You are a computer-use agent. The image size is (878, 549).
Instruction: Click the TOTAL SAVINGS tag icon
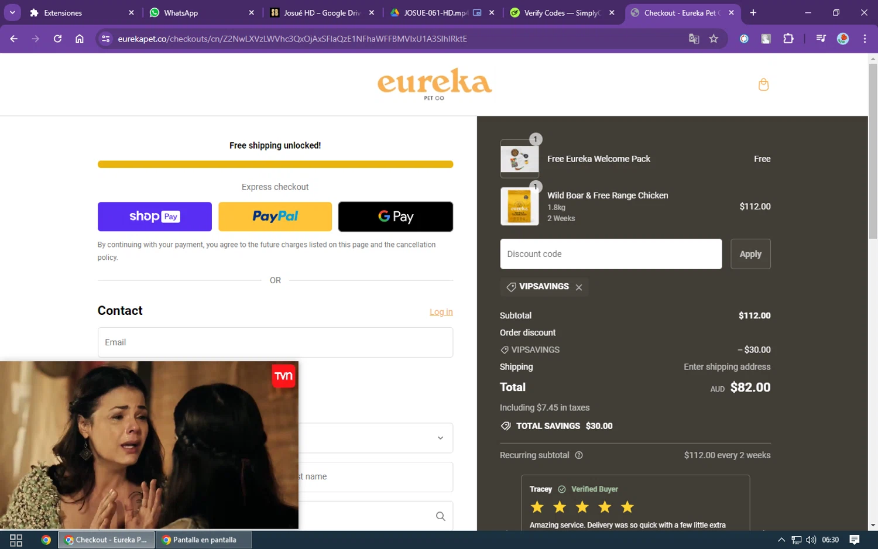coord(506,426)
